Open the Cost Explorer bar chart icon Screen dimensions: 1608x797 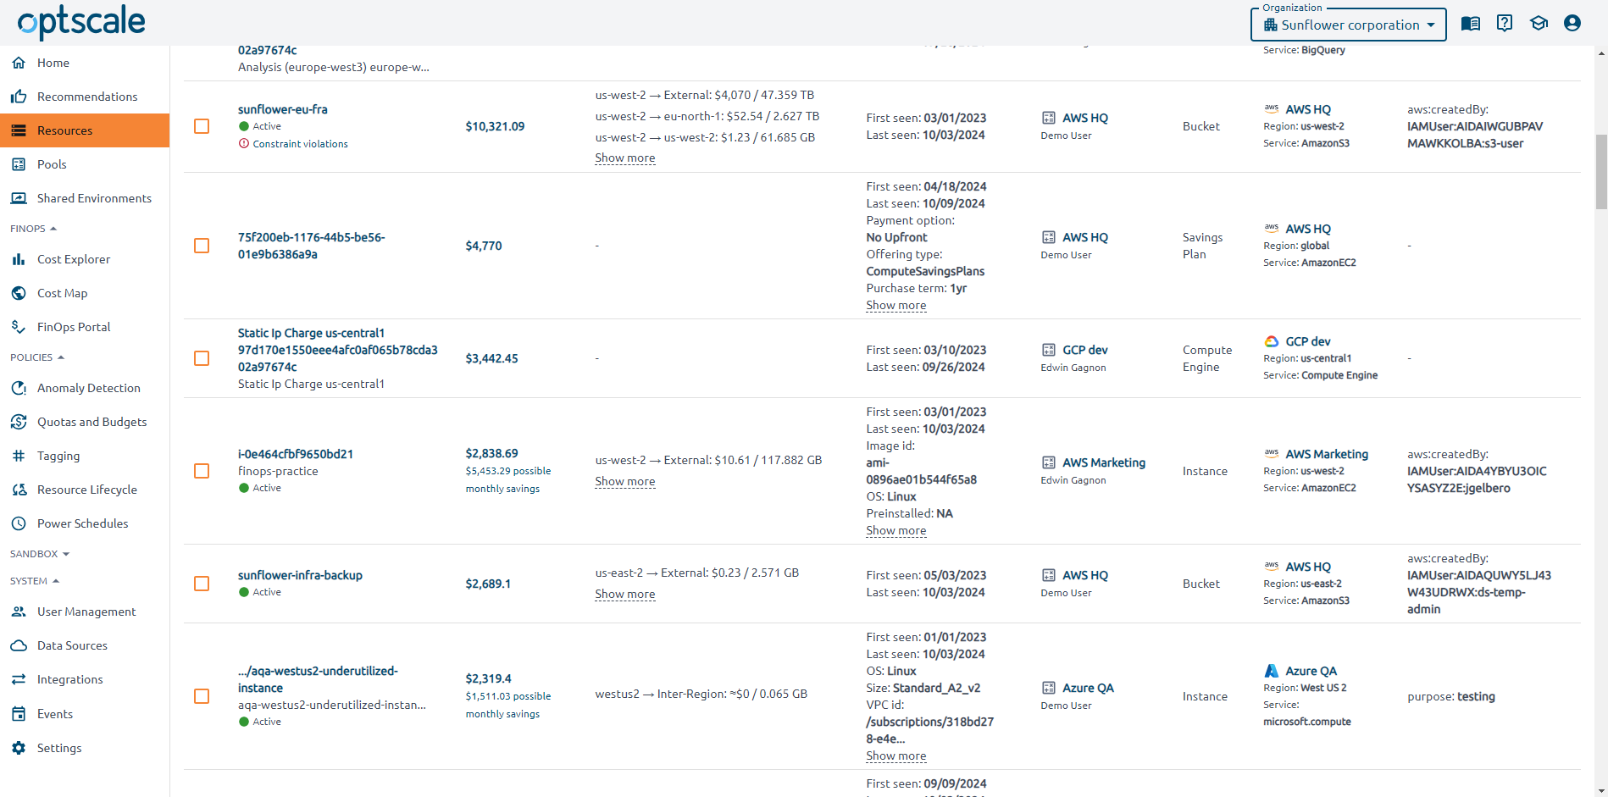19,259
